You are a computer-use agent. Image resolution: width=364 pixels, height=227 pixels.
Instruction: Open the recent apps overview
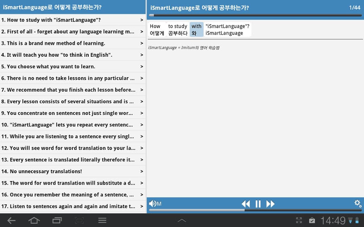(57, 220)
